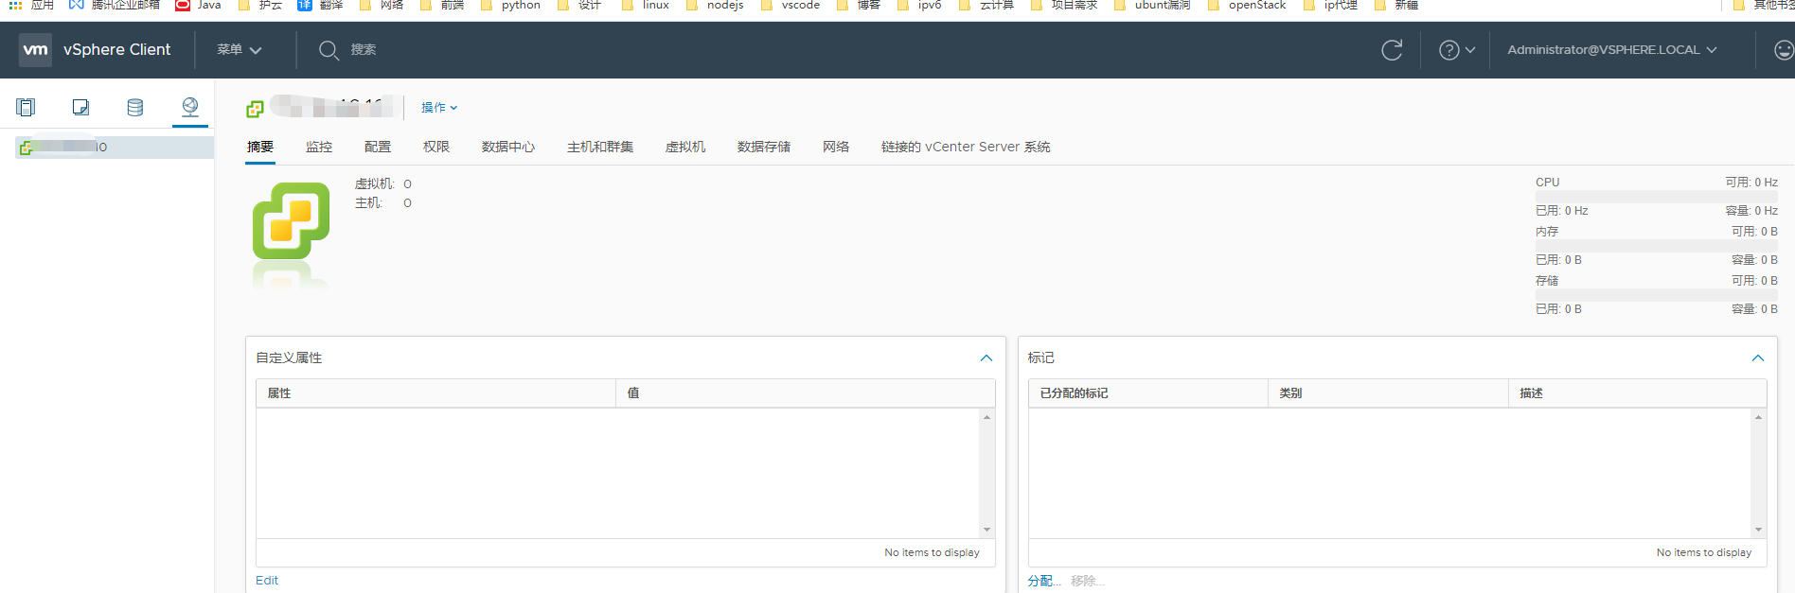This screenshot has width=1795, height=593.
Task: Open the 操作 actions dropdown
Action: [x=439, y=108]
